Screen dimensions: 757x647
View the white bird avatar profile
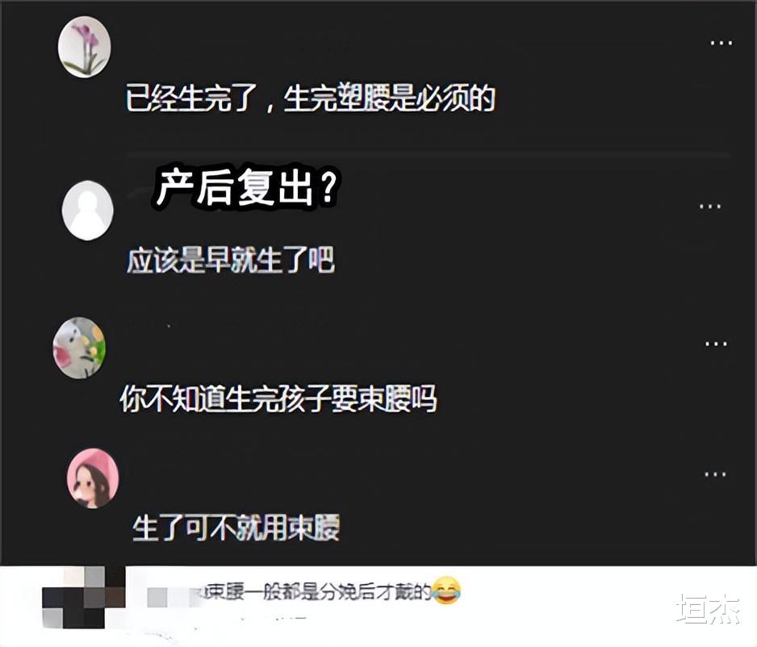[79, 348]
